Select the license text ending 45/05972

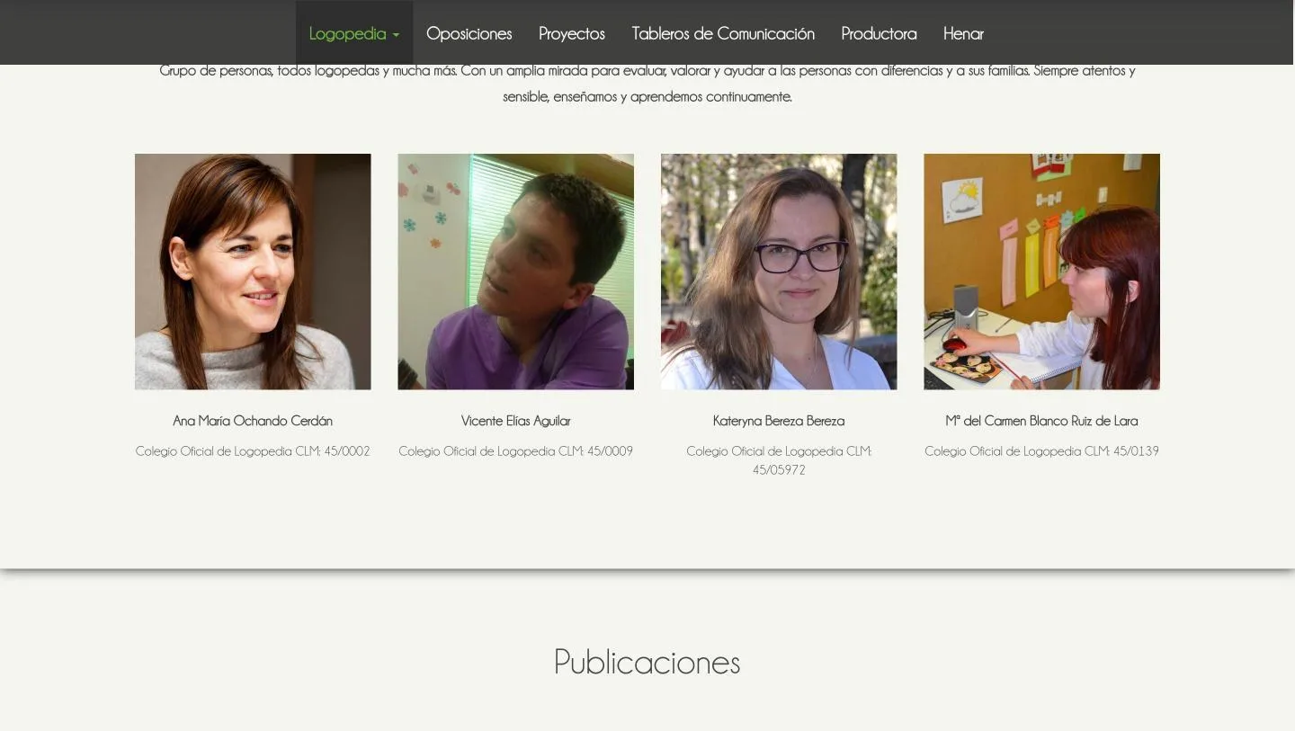[x=779, y=460]
